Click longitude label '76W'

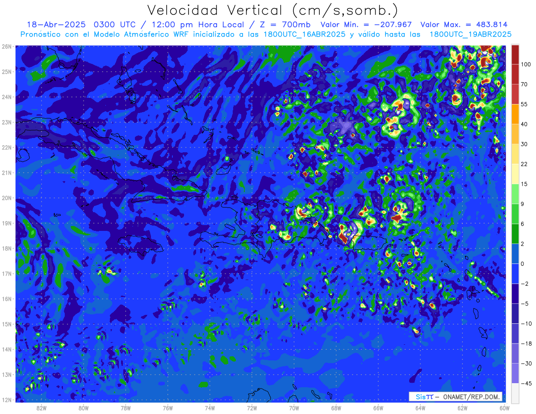coord(168,408)
